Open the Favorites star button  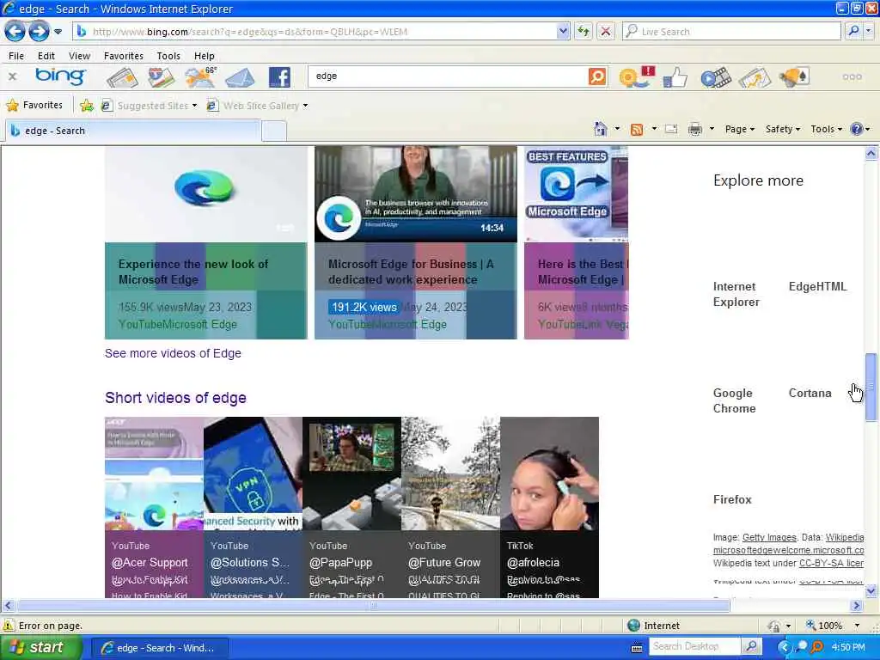34,105
